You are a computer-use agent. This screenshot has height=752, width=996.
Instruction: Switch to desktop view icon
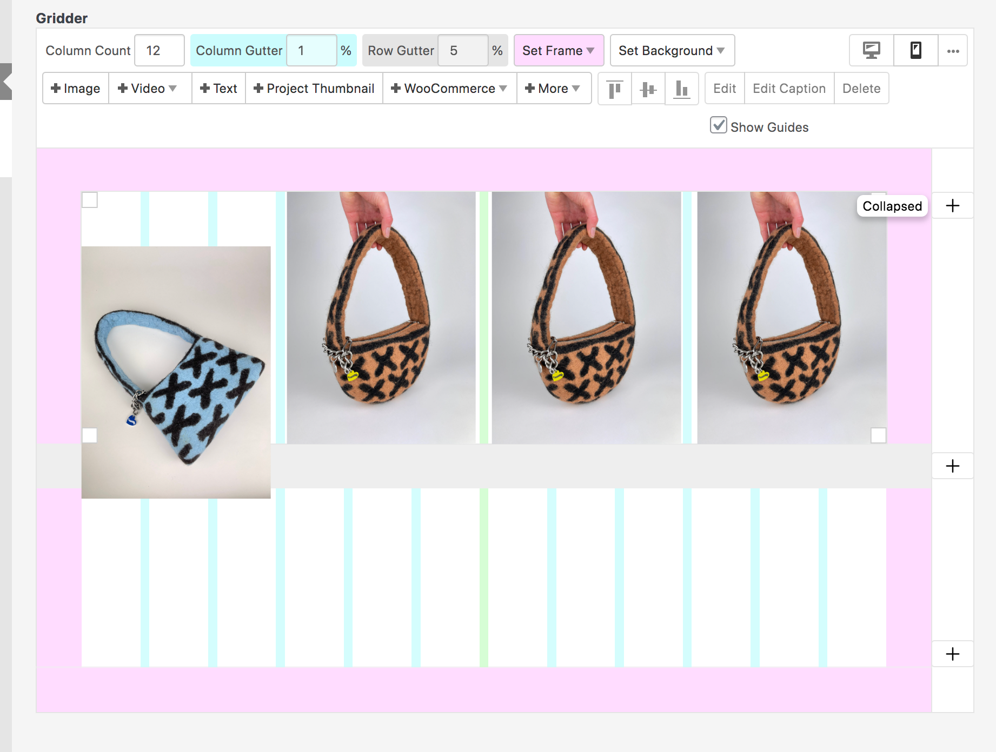871,51
